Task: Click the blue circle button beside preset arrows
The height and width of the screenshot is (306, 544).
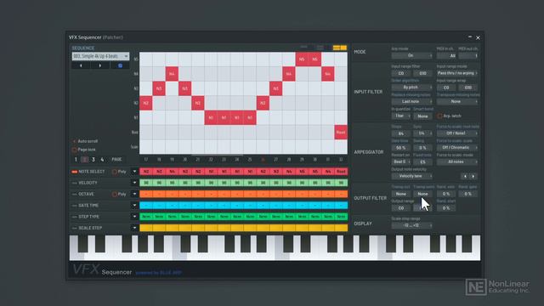Action: 120,65
